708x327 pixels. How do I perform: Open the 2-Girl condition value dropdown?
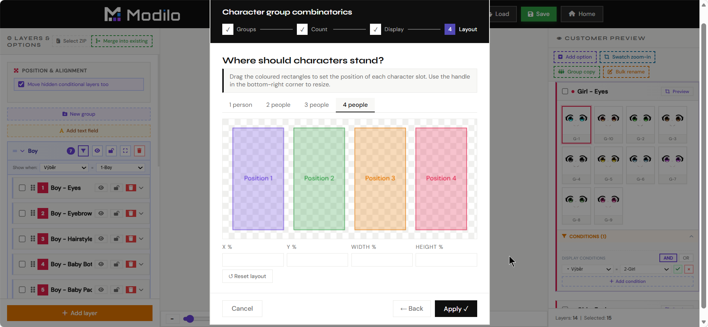tap(645, 269)
